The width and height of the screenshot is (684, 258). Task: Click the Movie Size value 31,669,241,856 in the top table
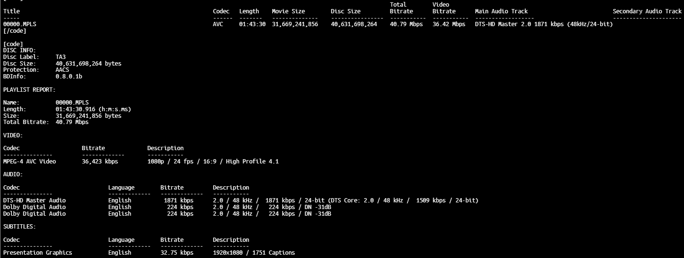point(295,24)
